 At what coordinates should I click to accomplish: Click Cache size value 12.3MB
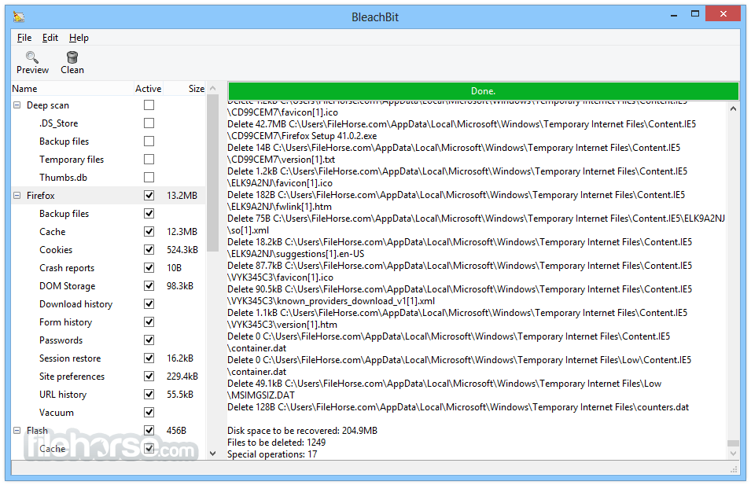point(182,232)
